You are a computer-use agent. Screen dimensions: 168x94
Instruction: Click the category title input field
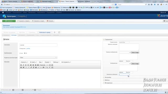pyautogui.click(x=38, y=45)
